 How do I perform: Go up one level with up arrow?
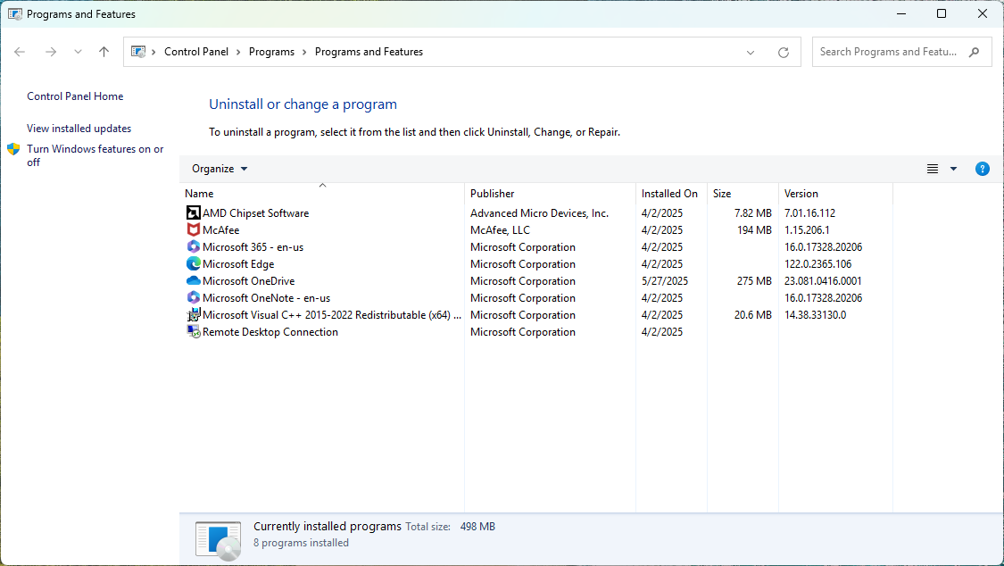pyautogui.click(x=104, y=53)
